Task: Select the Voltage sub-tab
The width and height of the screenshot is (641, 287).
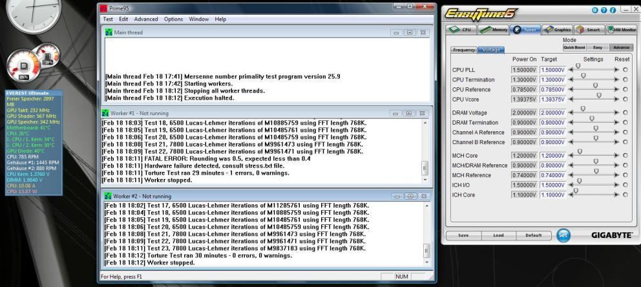Action: tap(491, 50)
